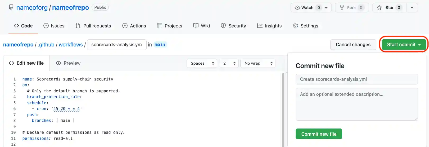Click Cancel changes button
Image resolution: width=429 pixels, height=147 pixels.
coord(353,45)
